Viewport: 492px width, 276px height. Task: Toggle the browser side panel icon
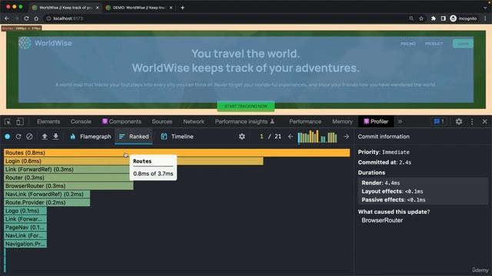(x=443, y=18)
